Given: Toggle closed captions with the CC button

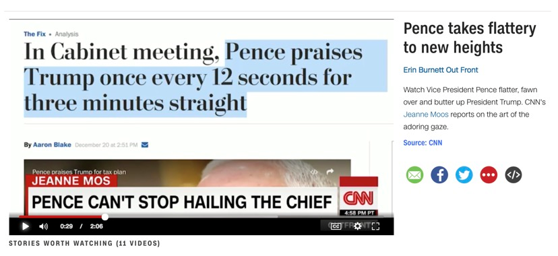Looking at the screenshot, I should pyautogui.click(x=336, y=226).
